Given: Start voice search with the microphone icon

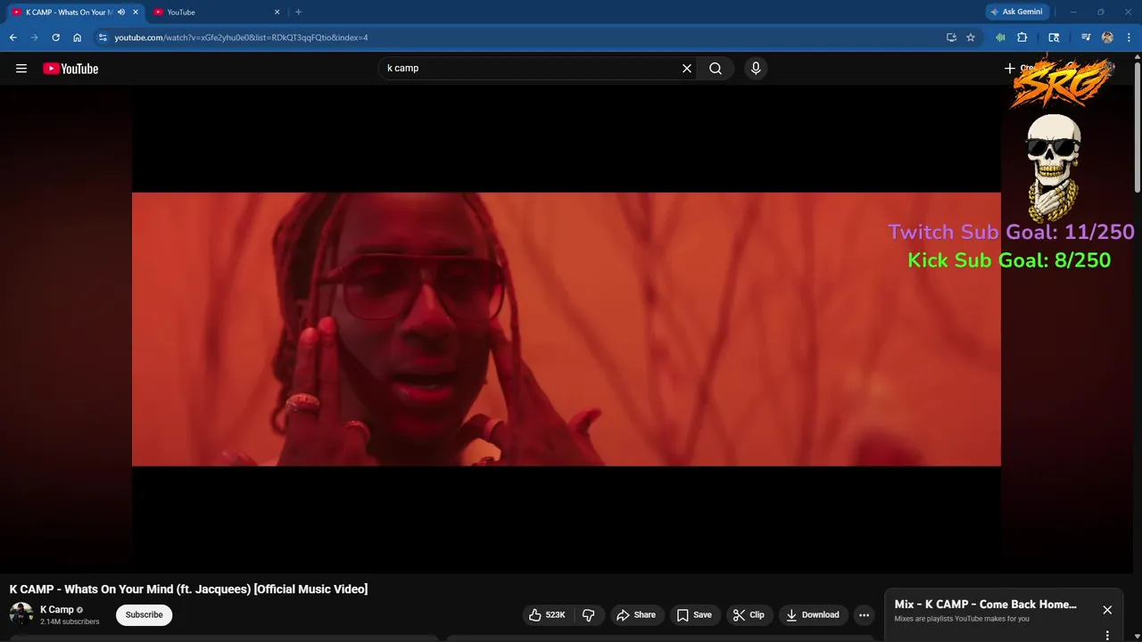Looking at the screenshot, I should 756,69.
